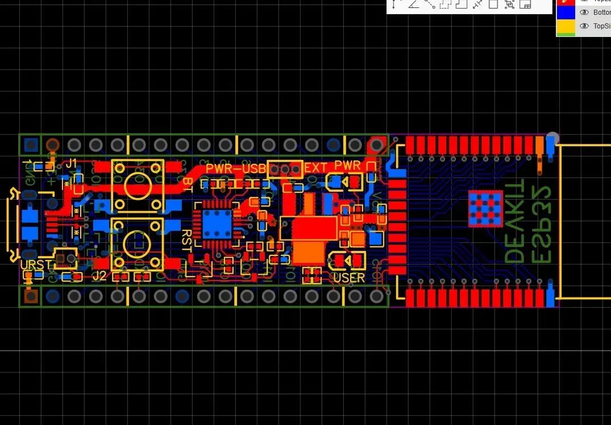Image resolution: width=611 pixels, height=425 pixels.
Task: Select the BT silkscreen label
Action: [188, 184]
